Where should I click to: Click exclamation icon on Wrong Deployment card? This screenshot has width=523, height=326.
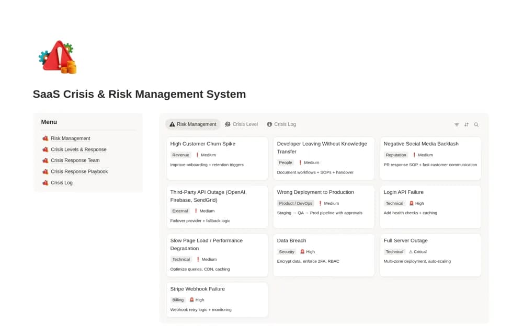320,203
